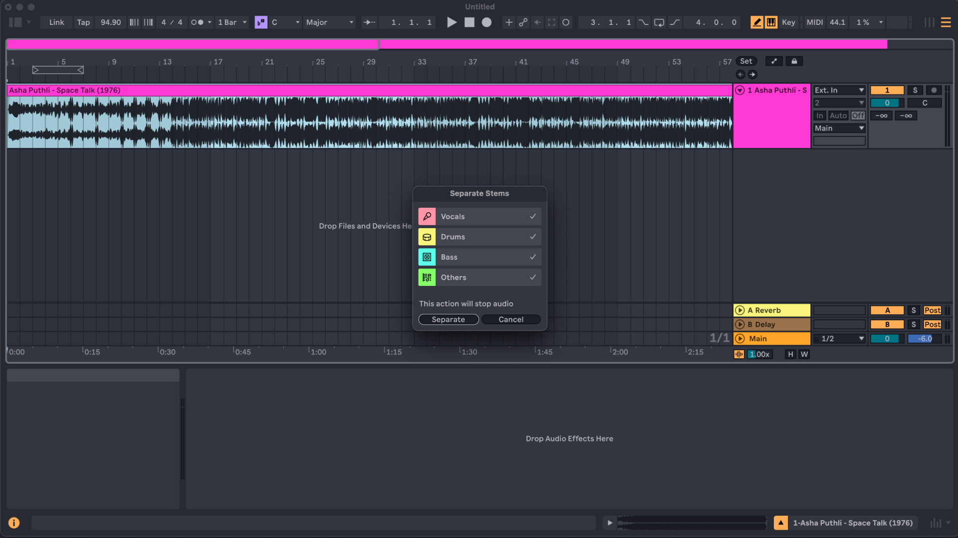Toggle the computer MIDI keyboard icon
The height and width of the screenshot is (538, 958).
771,22
